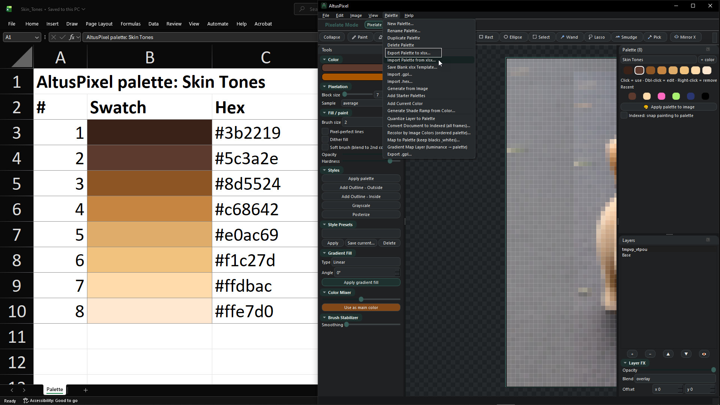
Task: Open Accessibility checker in Excel status bar
Action: [x=50, y=400]
